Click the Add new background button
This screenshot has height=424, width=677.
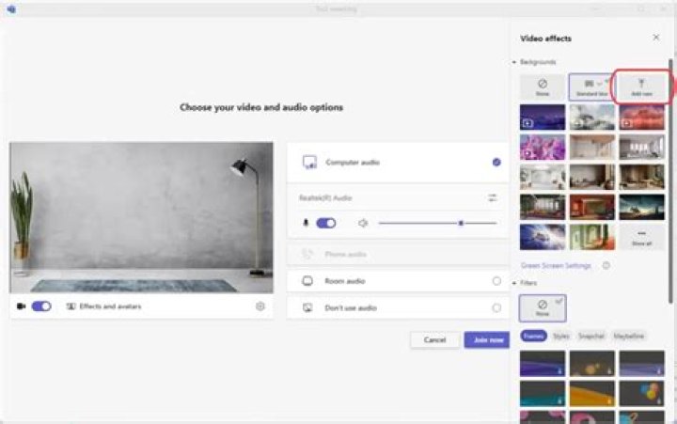641,87
